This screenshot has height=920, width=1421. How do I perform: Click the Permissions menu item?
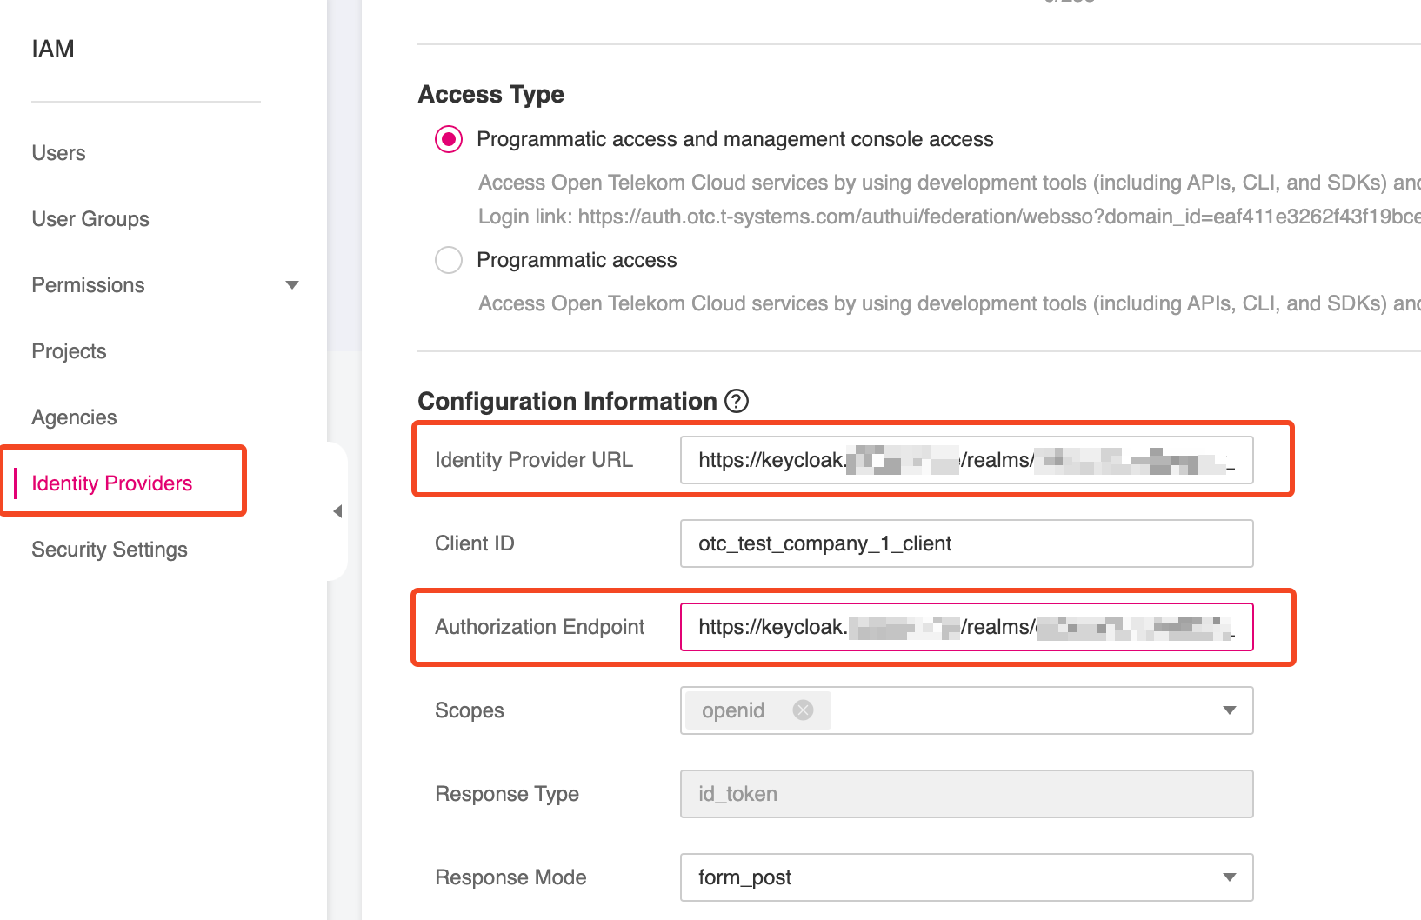pyautogui.click(x=88, y=285)
